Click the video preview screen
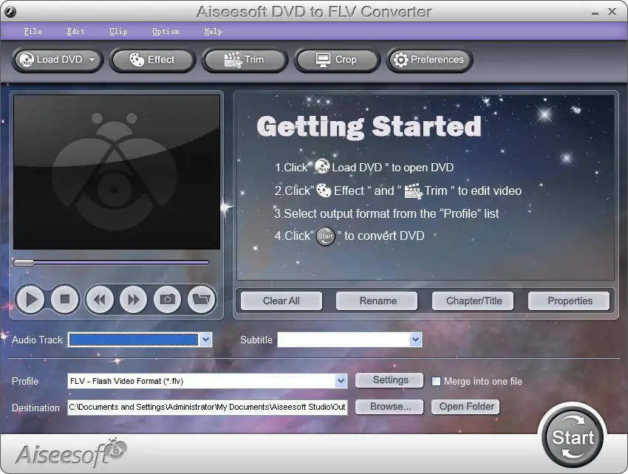Screen dimensions: 628x474 (117, 172)
